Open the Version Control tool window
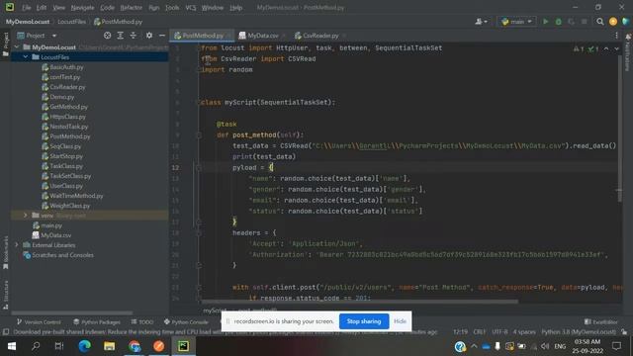 click(39, 322)
